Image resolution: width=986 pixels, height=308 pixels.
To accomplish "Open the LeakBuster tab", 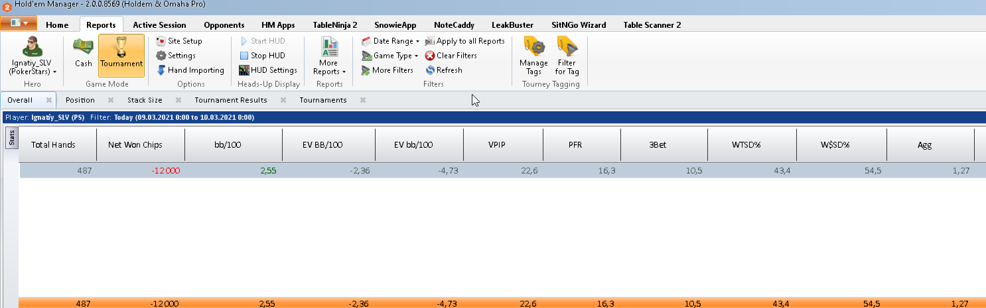I will pyautogui.click(x=512, y=25).
